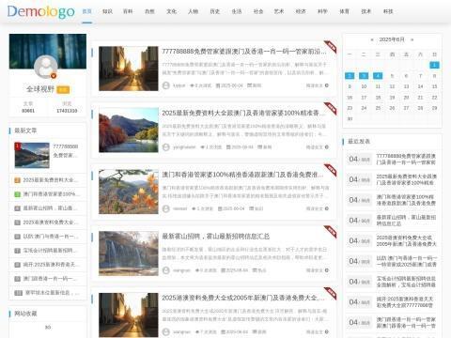The height and width of the screenshot is (338, 451).
Task: Go to previous month in calendar
Action: 372,39
